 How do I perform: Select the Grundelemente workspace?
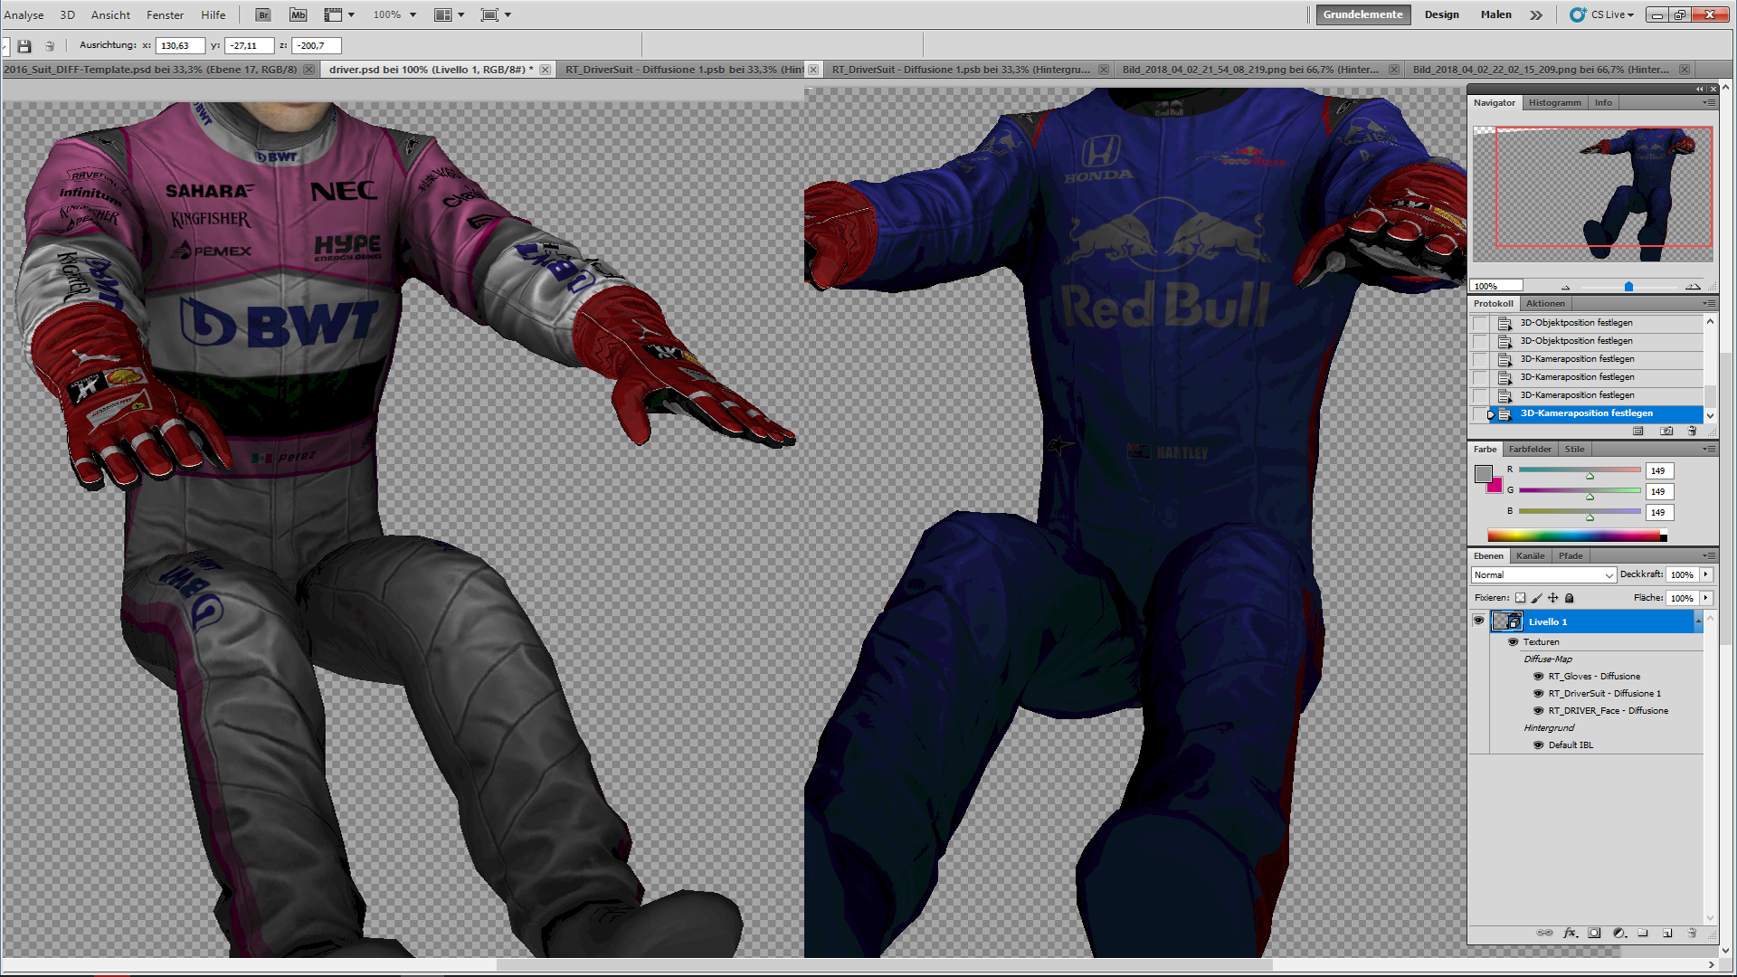click(x=1362, y=14)
